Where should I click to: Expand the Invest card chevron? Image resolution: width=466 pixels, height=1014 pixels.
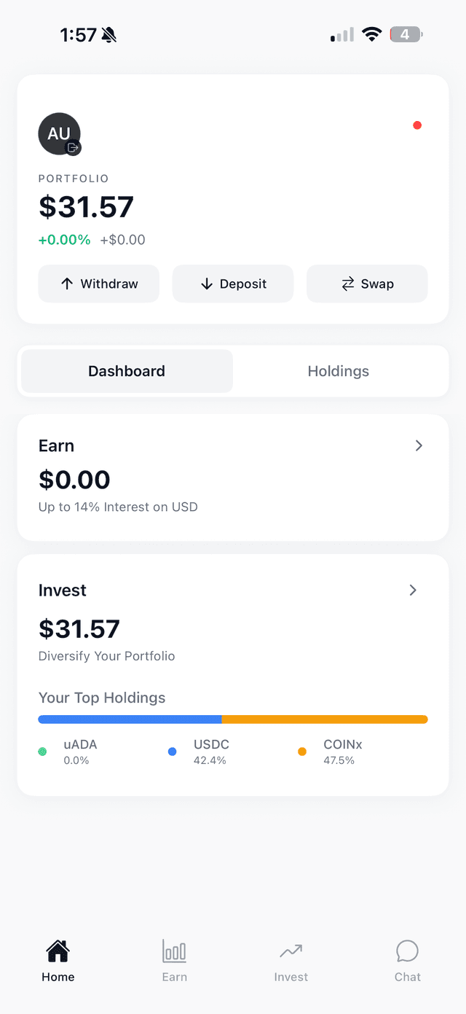click(x=413, y=590)
